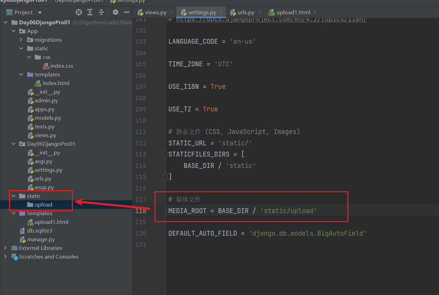Collapse the App folder
The width and height of the screenshot is (439, 295).
tap(14, 31)
